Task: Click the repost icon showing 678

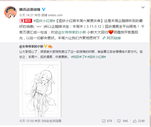Action: pos(104,121)
